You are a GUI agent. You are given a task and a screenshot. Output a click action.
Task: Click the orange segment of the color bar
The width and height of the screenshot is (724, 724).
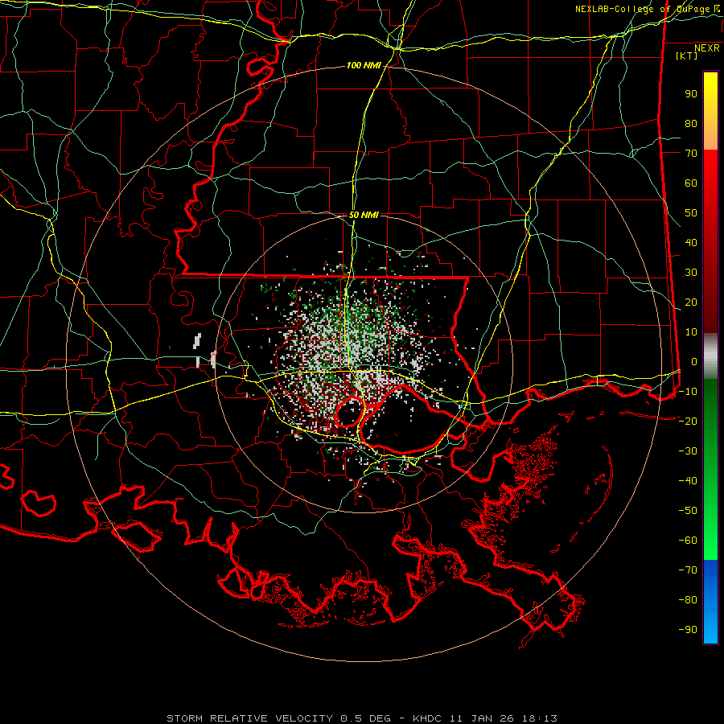(x=710, y=135)
